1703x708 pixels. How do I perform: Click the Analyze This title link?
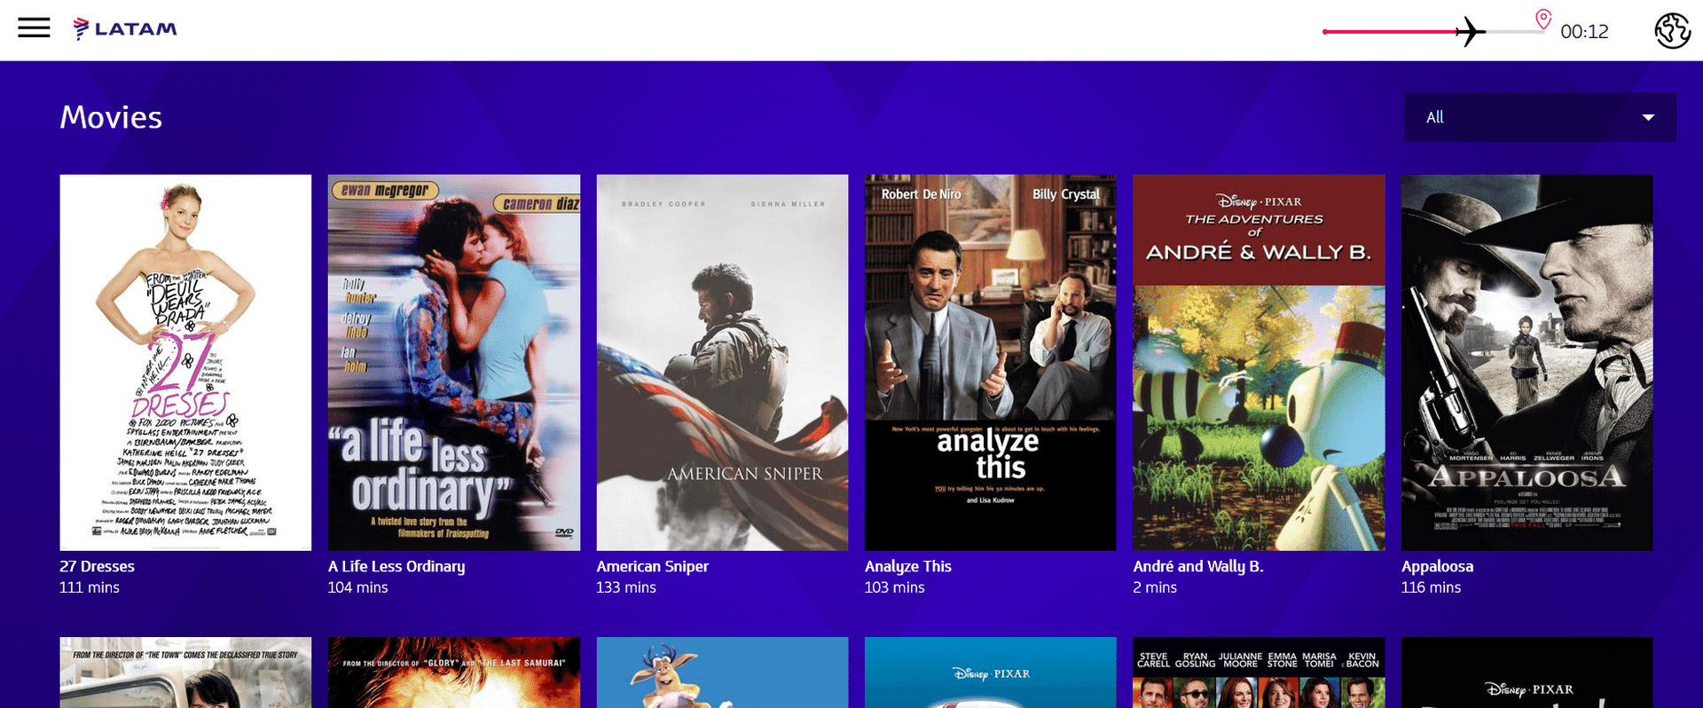click(907, 566)
